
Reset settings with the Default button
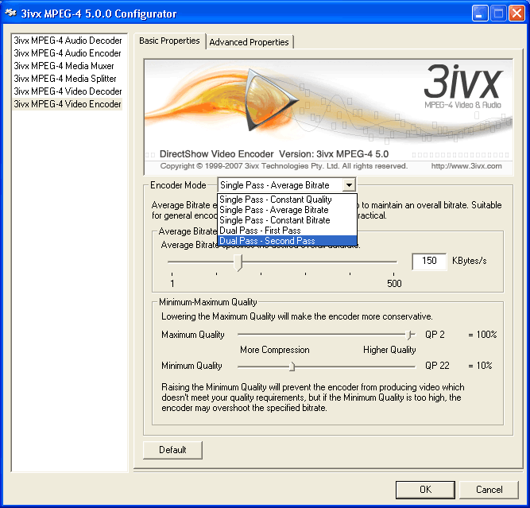coord(172,450)
